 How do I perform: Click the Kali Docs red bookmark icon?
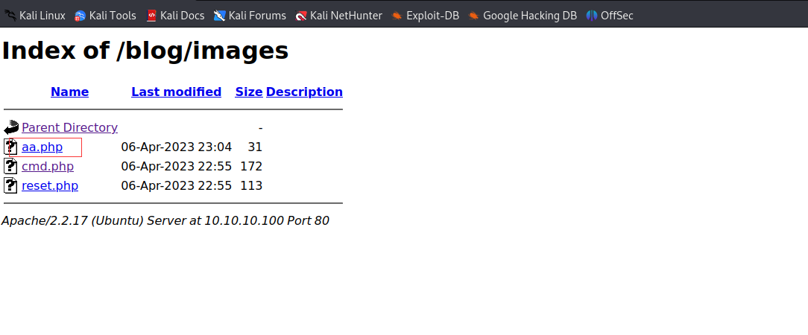coord(151,15)
